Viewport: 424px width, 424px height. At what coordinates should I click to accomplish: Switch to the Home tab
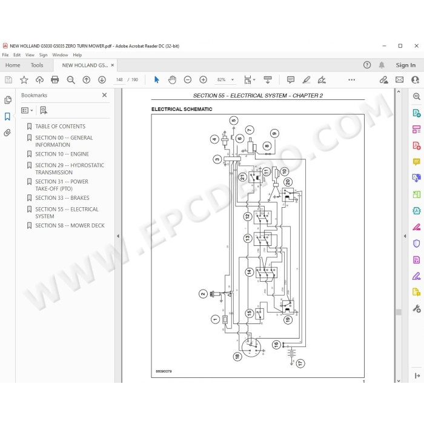13,65
